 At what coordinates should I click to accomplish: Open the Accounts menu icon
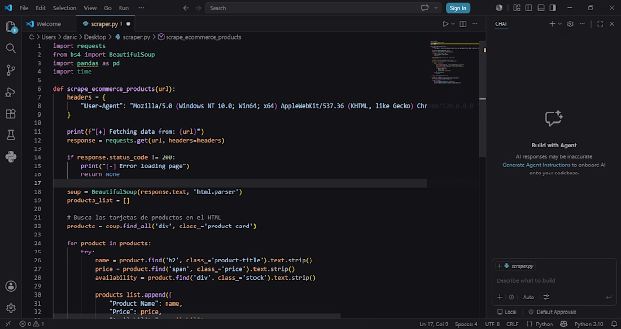11,286
